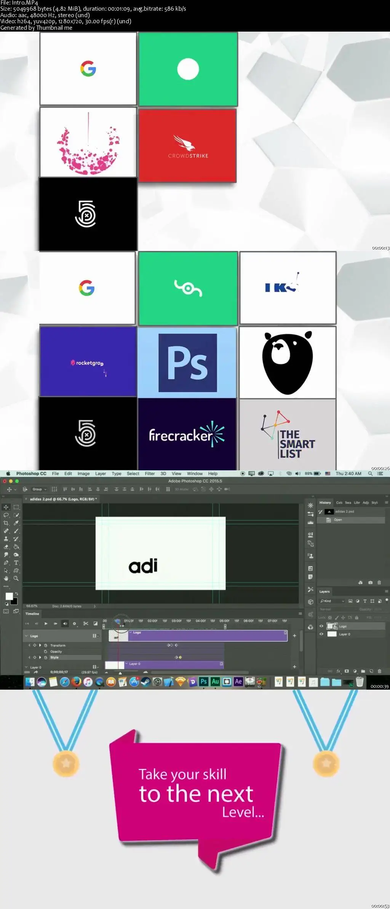
Task: Play the timeline animation
Action: (x=46, y=623)
